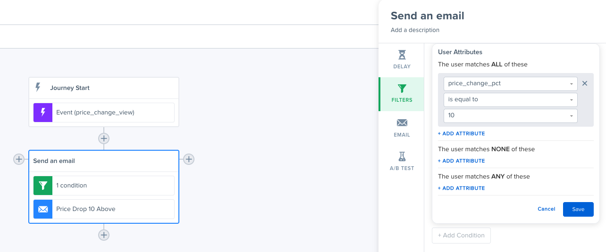Add branch with plus left of Send an email
606x252 pixels.
point(19,159)
